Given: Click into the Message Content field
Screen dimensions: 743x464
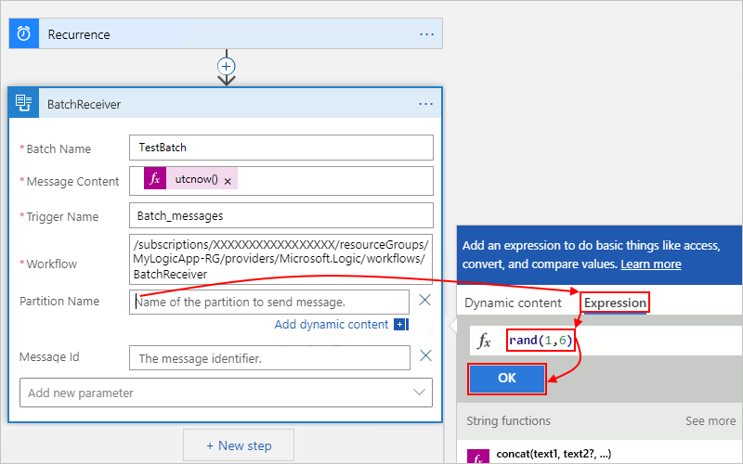Looking at the screenshot, I should (x=281, y=181).
